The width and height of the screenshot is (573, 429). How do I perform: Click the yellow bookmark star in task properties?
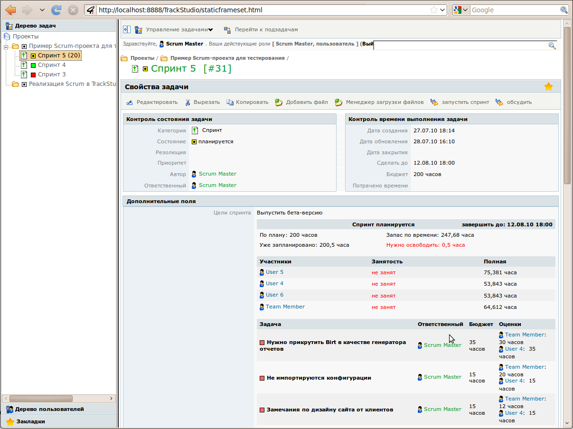point(548,87)
